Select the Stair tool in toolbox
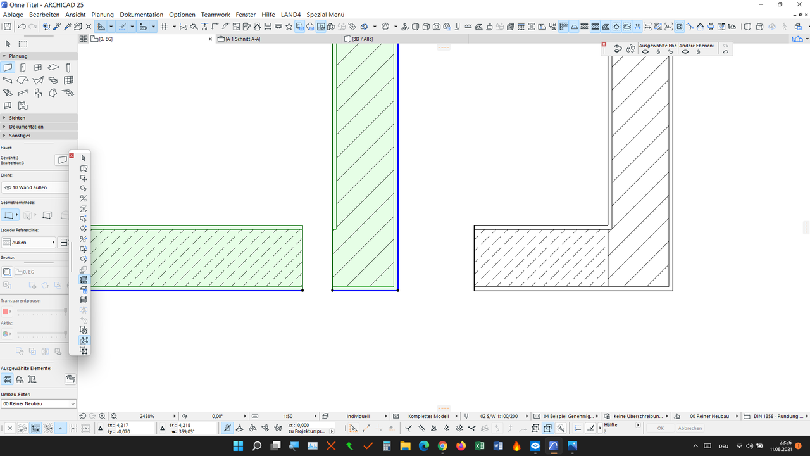The height and width of the screenshot is (456, 810). [8, 92]
